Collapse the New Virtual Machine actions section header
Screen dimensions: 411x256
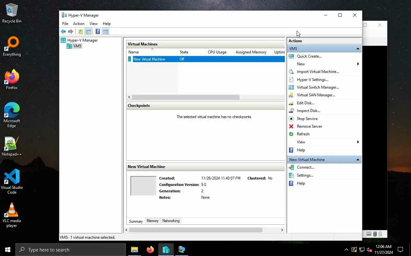(358, 160)
